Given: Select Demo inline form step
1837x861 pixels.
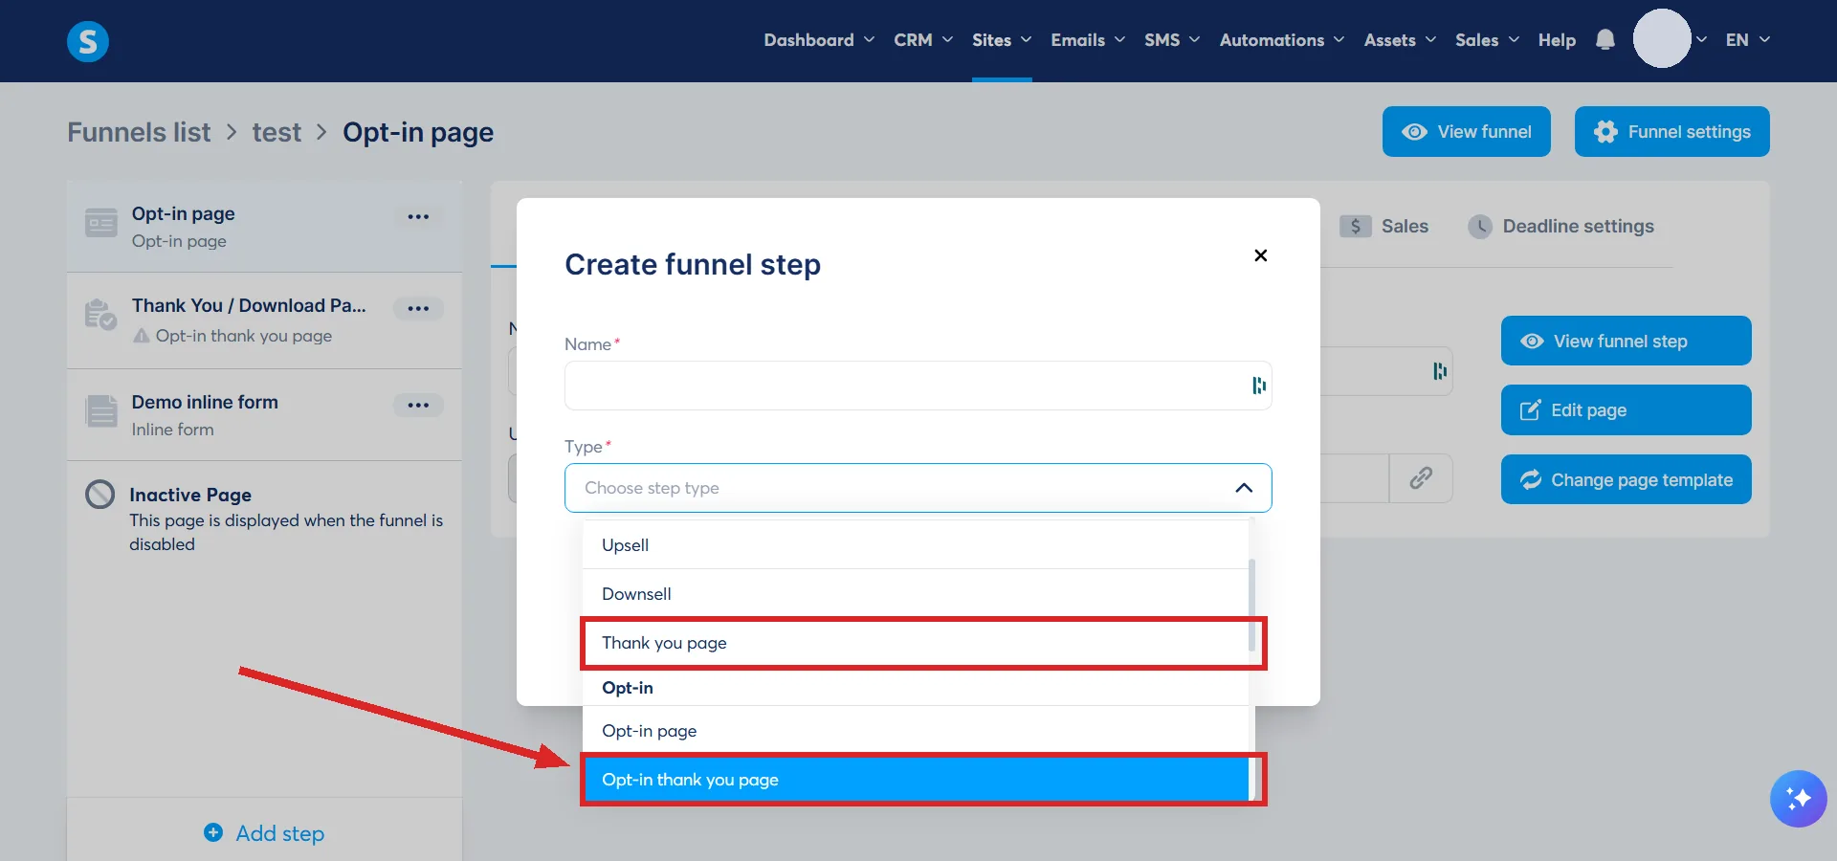Looking at the screenshot, I should click(264, 415).
